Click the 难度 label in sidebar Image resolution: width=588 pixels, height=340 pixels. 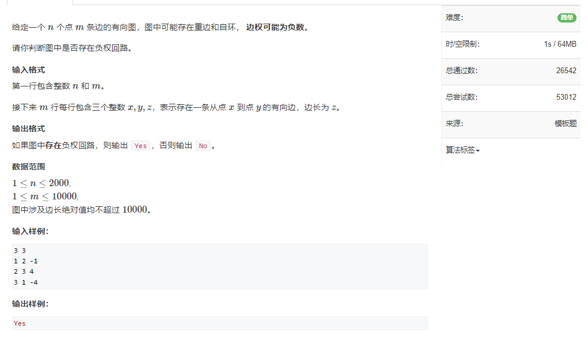tap(454, 18)
